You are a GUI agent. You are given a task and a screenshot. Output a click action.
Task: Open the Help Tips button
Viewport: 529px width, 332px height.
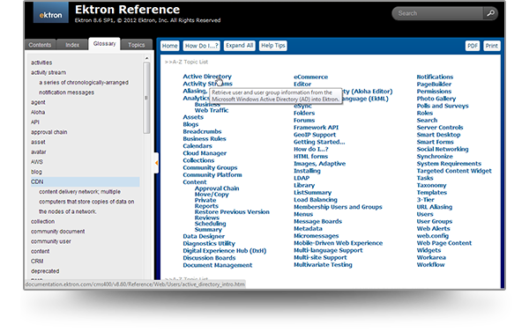pyautogui.click(x=273, y=46)
